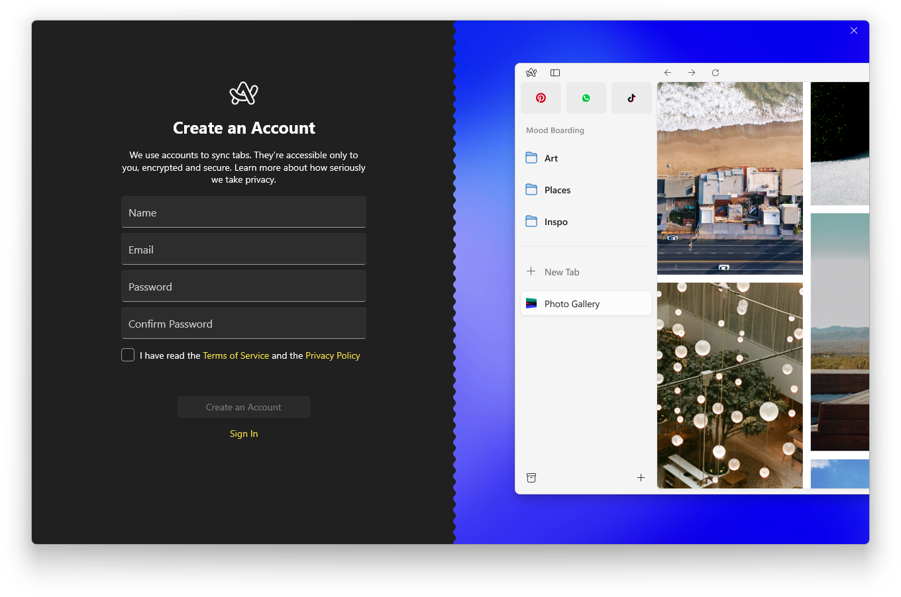Image resolution: width=901 pixels, height=597 pixels.
Task: Focus the Email input field
Action: coord(244,250)
